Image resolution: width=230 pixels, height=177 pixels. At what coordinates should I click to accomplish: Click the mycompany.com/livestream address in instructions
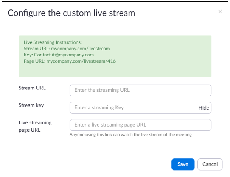pos(80,49)
